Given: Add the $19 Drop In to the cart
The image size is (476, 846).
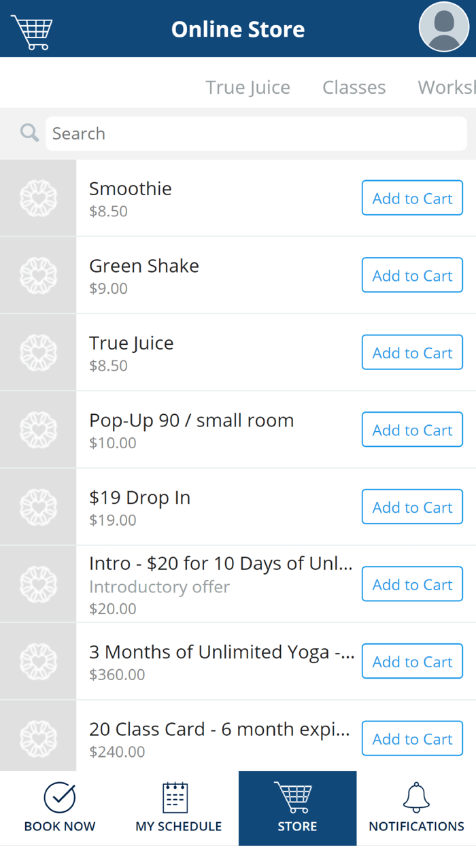Looking at the screenshot, I should (x=412, y=507).
